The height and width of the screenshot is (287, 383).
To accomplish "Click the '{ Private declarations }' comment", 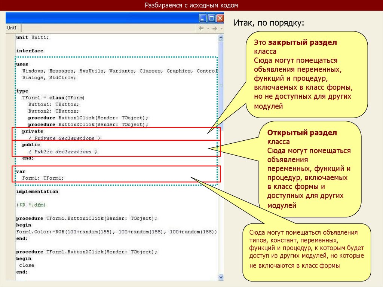I will (64, 138).
